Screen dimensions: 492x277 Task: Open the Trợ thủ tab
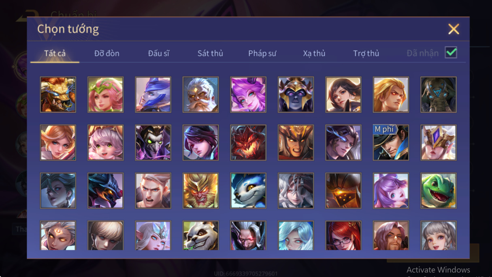point(366,53)
